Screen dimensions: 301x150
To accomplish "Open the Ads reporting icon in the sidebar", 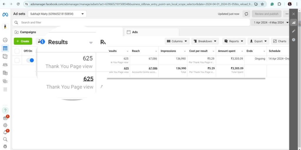I will coord(5,57).
